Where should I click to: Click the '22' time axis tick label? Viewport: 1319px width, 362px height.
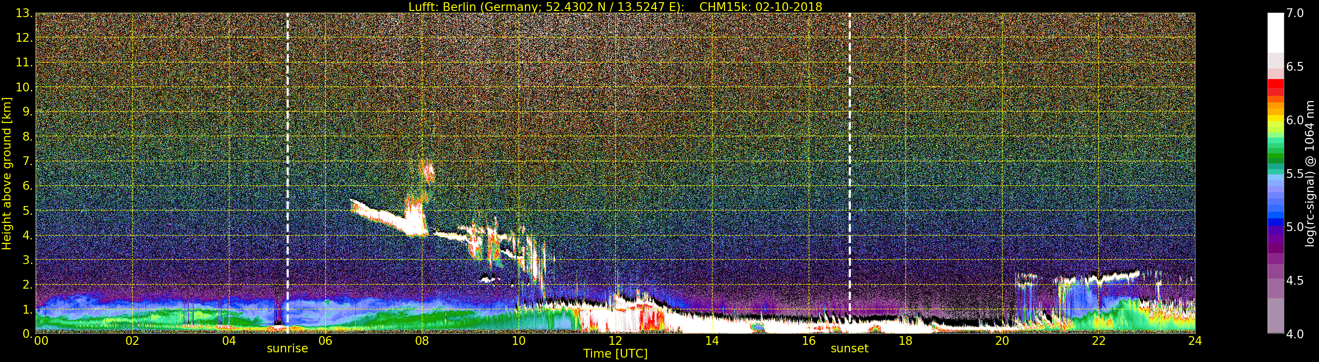click(x=1098, y=340)
